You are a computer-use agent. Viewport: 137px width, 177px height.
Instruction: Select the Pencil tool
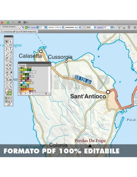(11, 55)
